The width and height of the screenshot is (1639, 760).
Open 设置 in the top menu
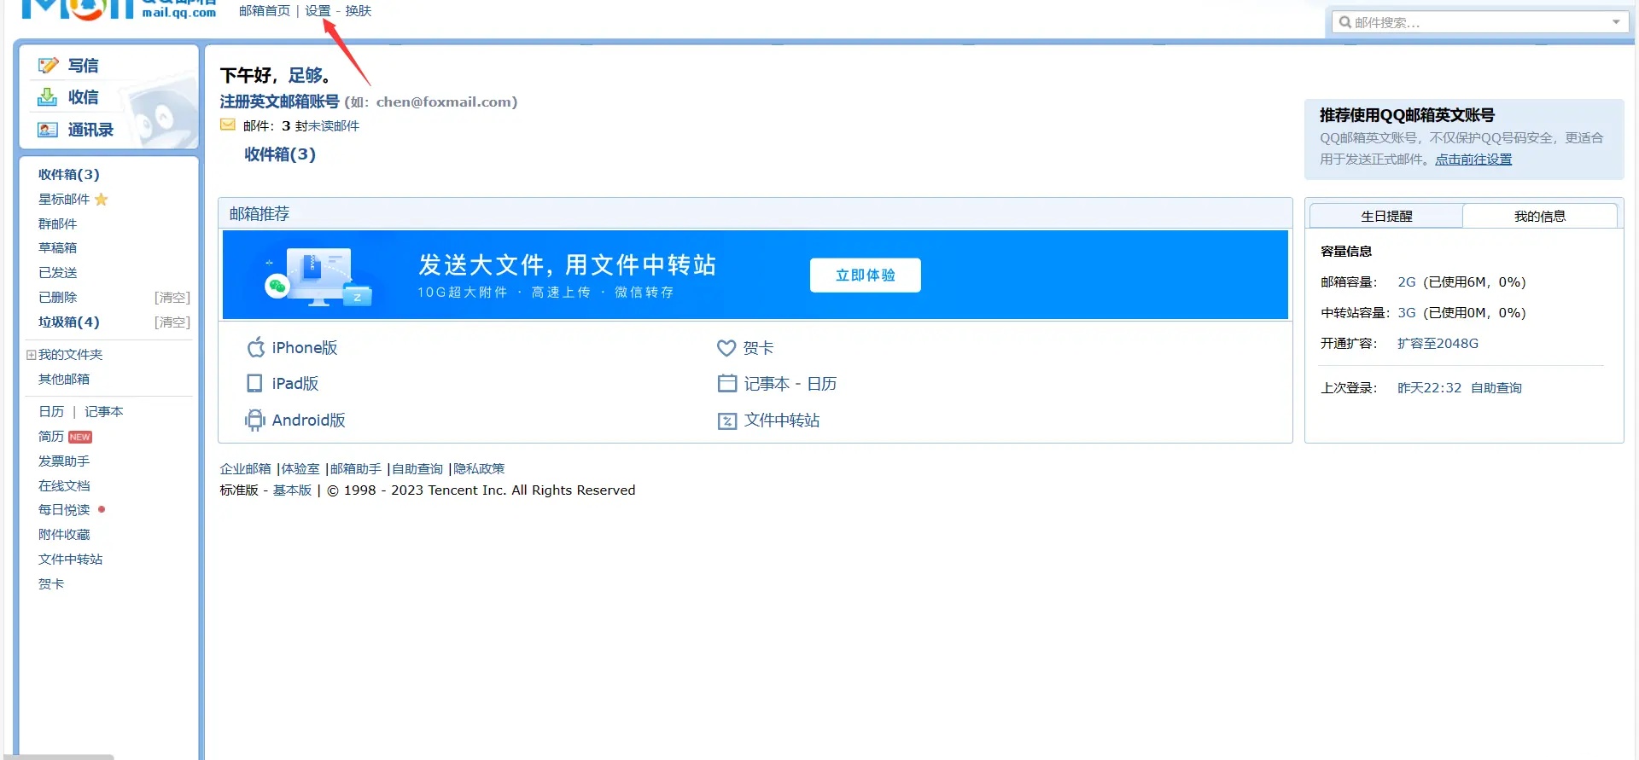click(318, 11)
